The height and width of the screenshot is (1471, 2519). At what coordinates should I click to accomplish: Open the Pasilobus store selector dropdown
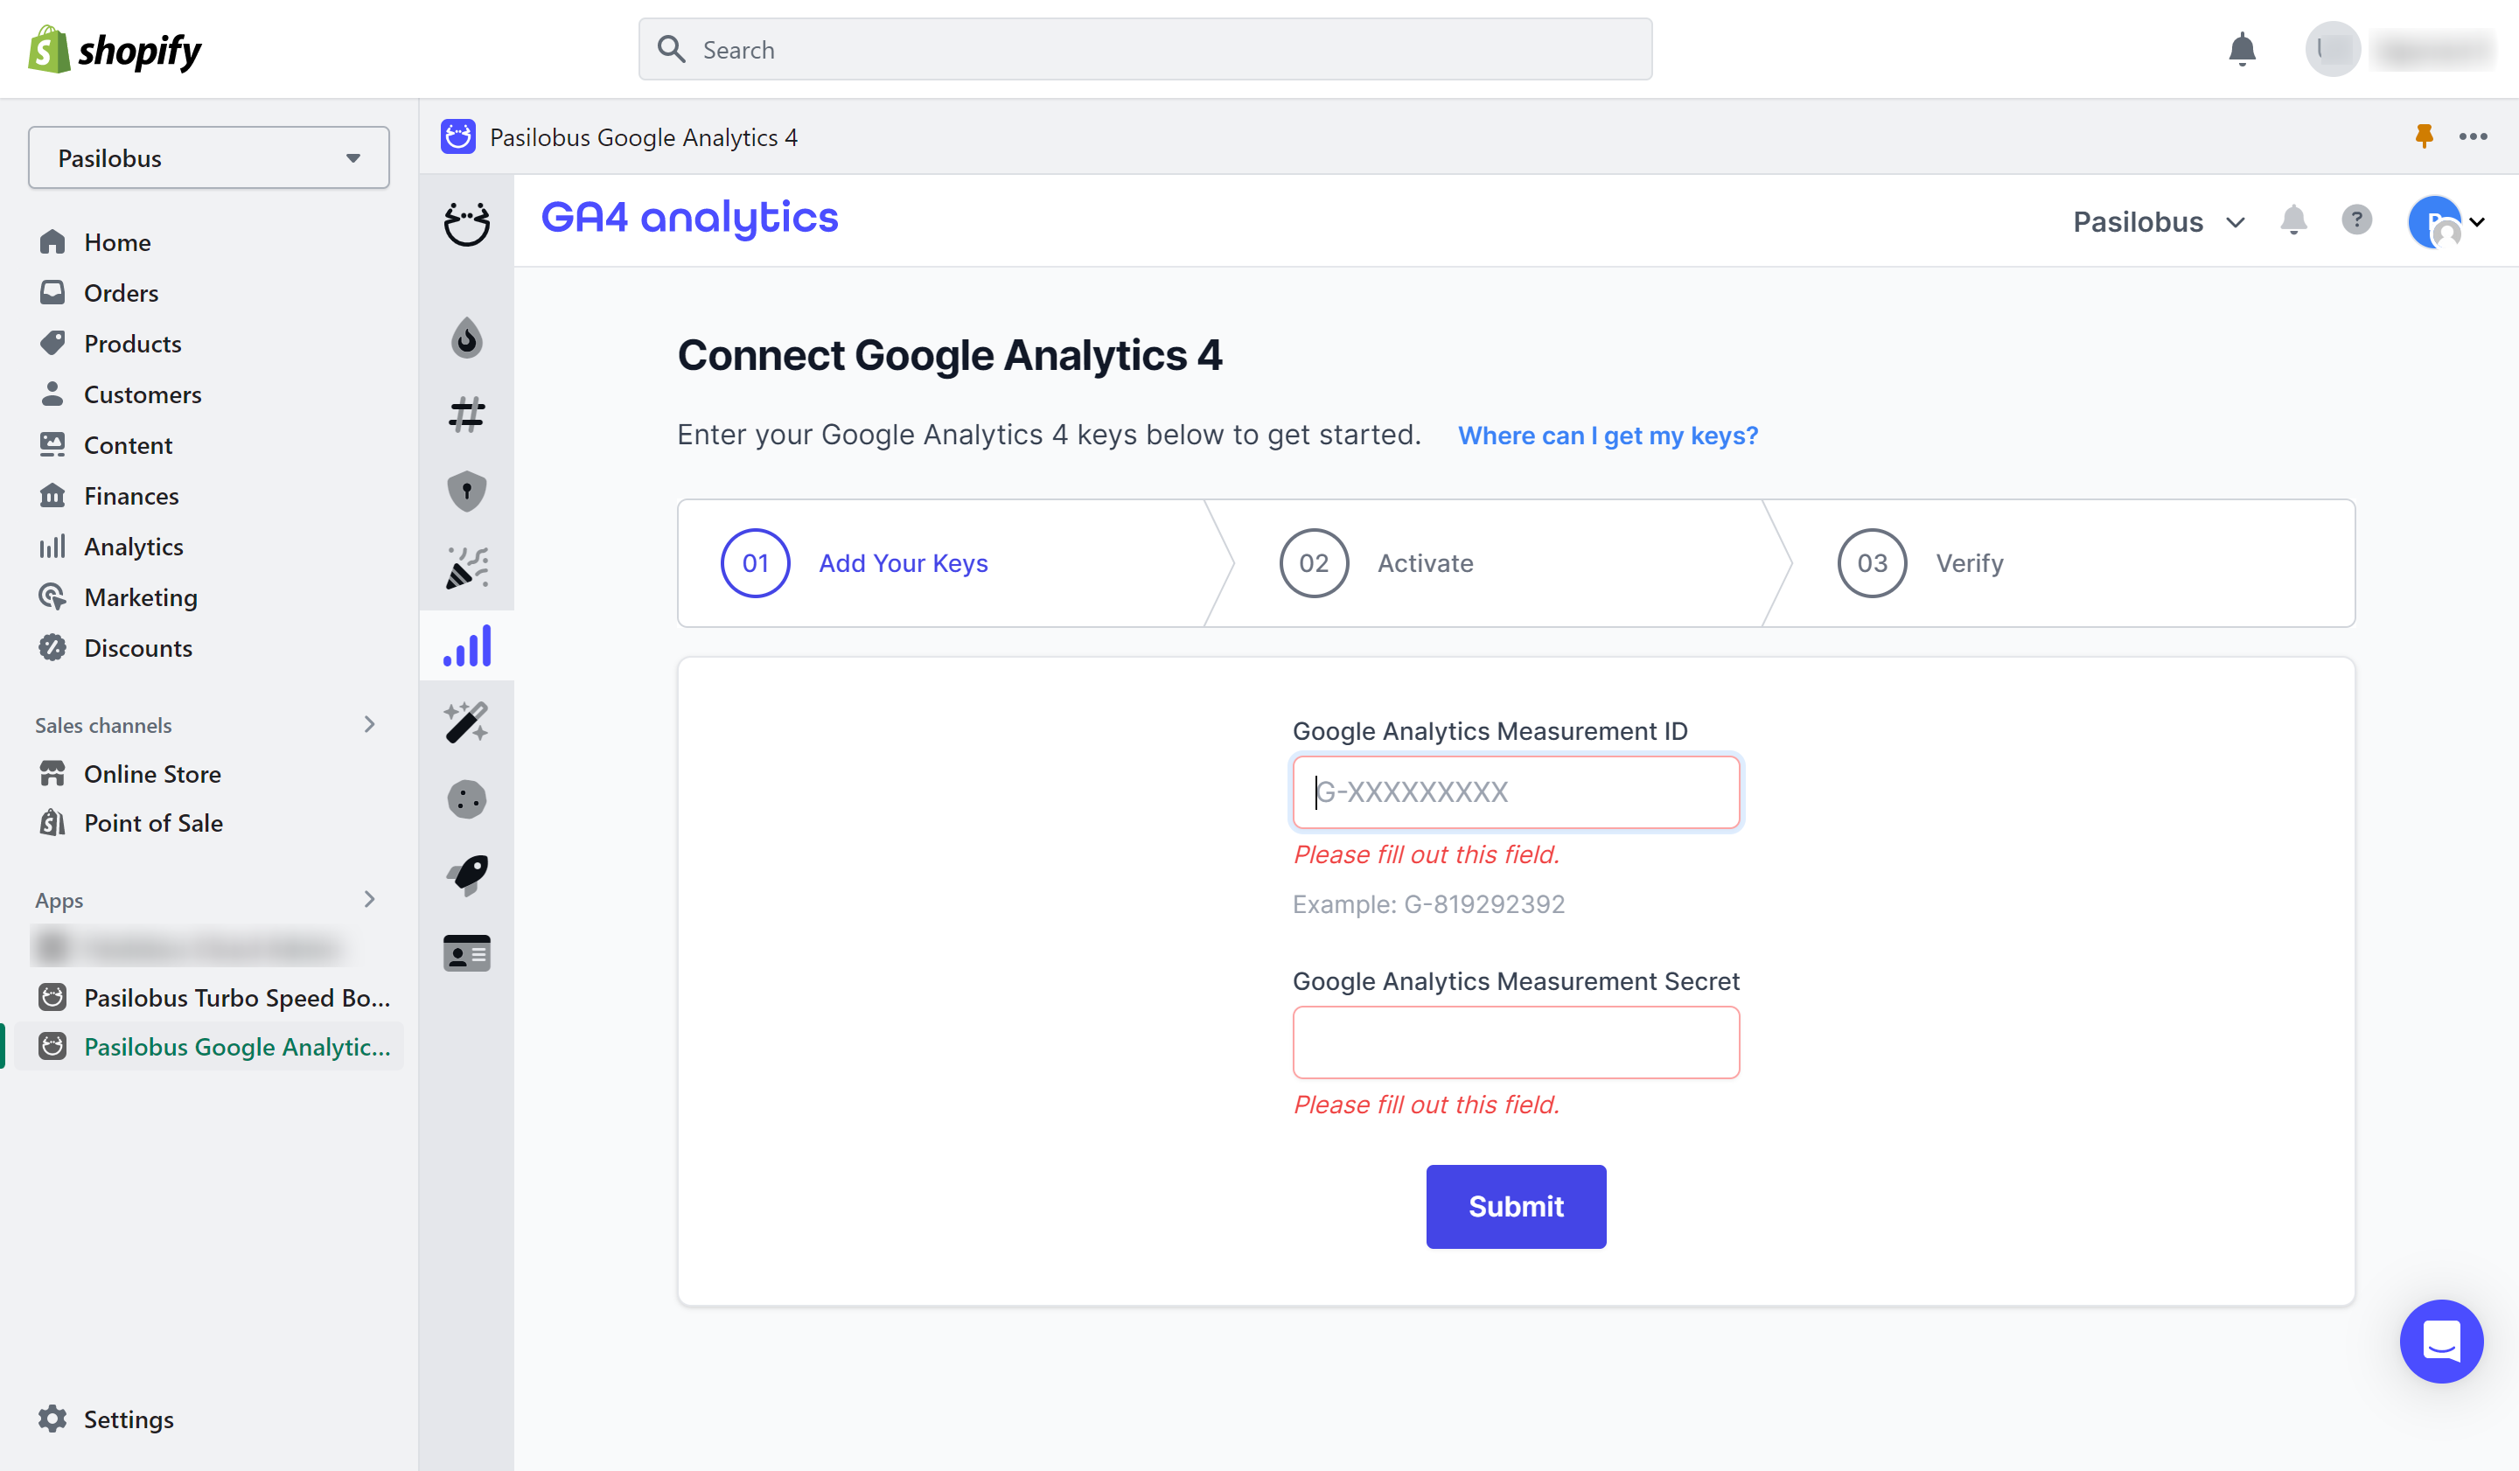click(208, 158)
